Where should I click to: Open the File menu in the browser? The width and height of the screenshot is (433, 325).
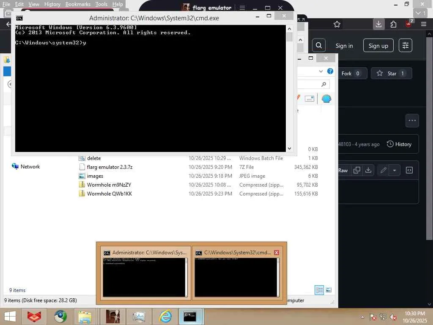coord(6,4)
